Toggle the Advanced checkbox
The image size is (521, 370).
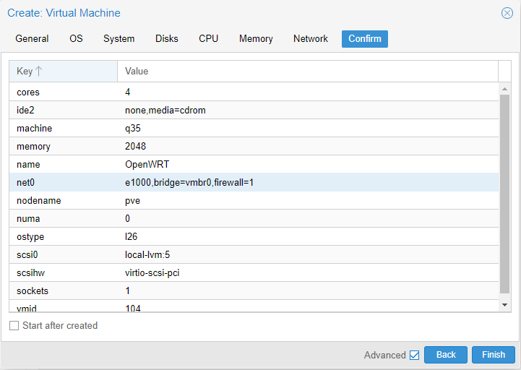coord(414,355)
